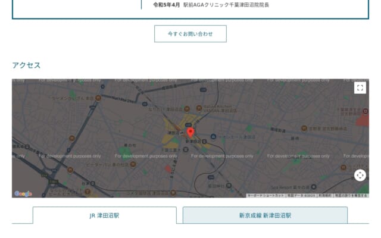The height and width of the screenshot is (238, 381).
Task: Open the 利用規約 terms link on map
Action: pos(324,195)
